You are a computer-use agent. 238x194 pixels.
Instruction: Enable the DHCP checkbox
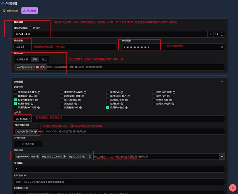[30, 28]
